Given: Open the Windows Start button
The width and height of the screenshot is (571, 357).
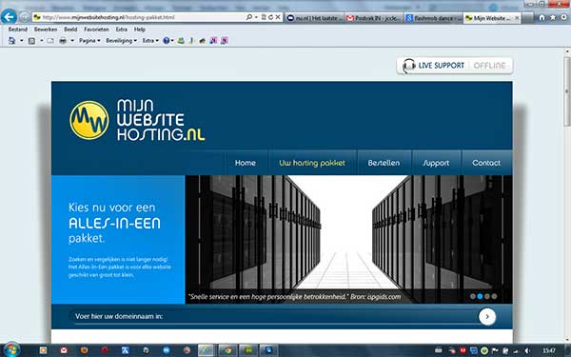Looking at the screenshot, I should [10, 350].
